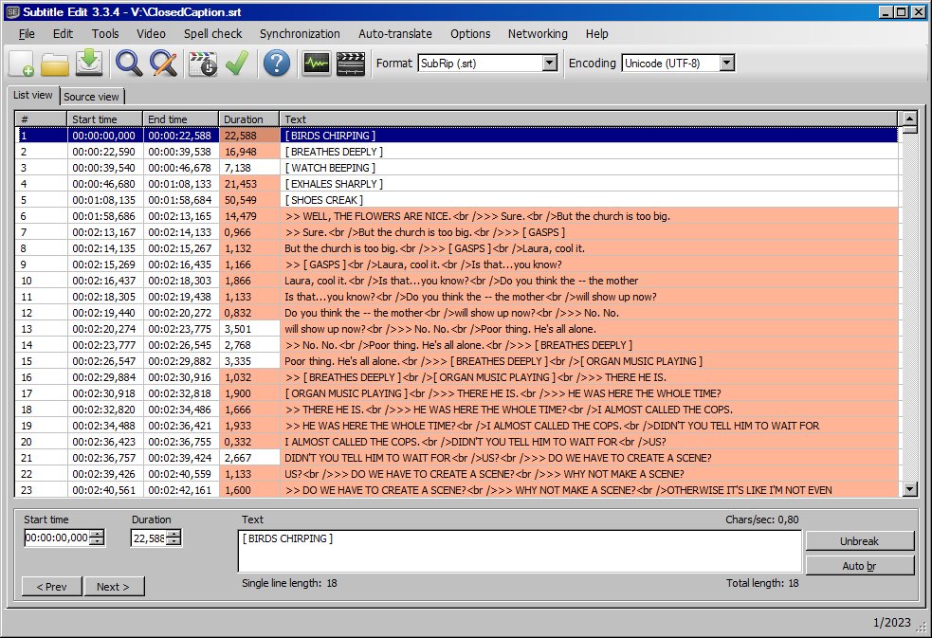932x638 pixels.
Task: Click the Duration stepper arrows
Action: (x=174, y=538)
